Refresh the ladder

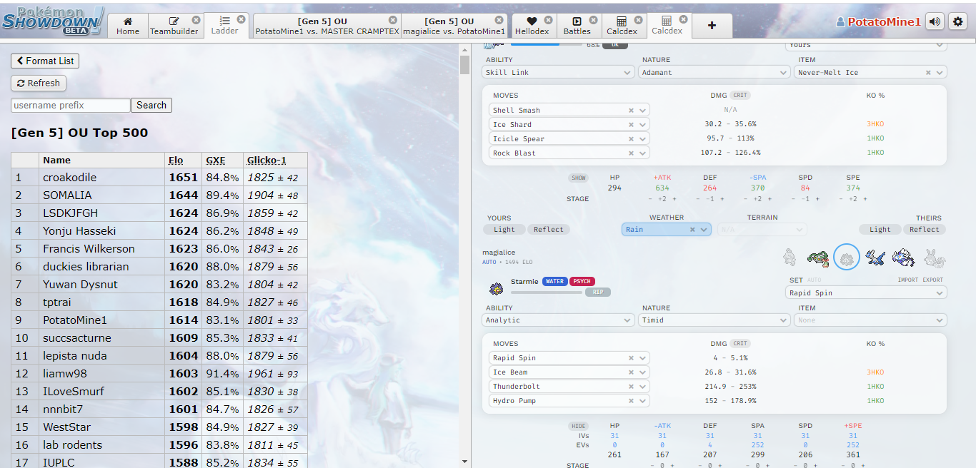(39, 83)
